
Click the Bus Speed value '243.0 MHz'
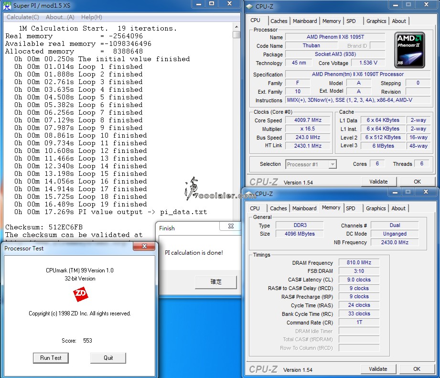pos(308,137)
